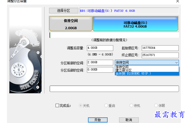Click the data allocation bar under partitions
This screenshot has width=187, height=123.
(114, 35)
